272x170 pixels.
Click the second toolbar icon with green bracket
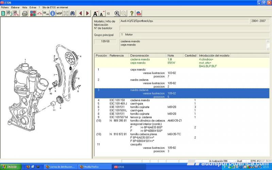(x=10, y=13)
